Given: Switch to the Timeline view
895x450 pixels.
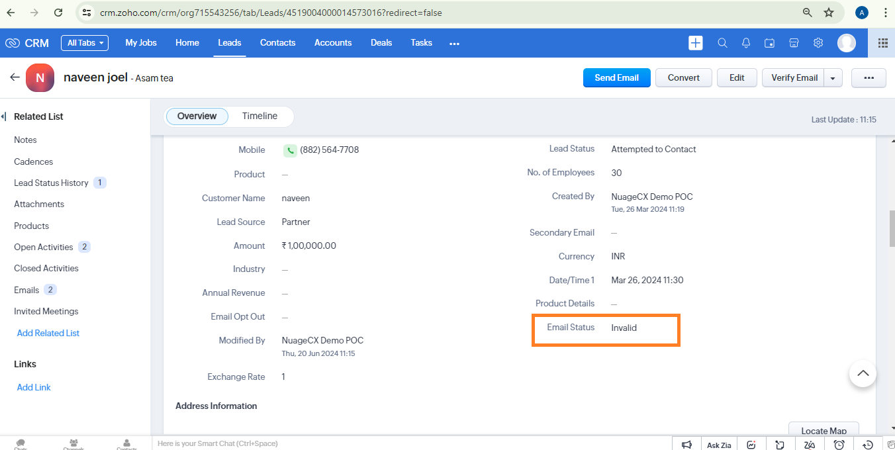Looking at the screenshot, I should (259, 116).
